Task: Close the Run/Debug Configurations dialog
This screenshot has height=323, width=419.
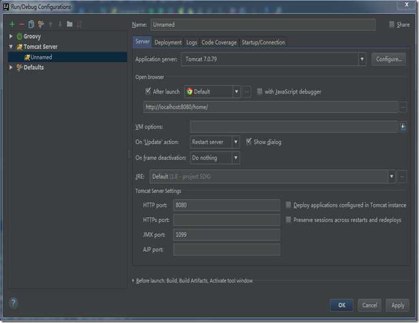Action: coord(406,4)
